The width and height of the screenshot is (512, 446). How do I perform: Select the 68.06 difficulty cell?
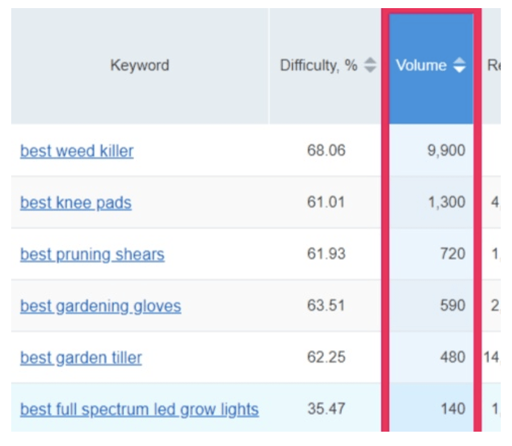[326, 151]
